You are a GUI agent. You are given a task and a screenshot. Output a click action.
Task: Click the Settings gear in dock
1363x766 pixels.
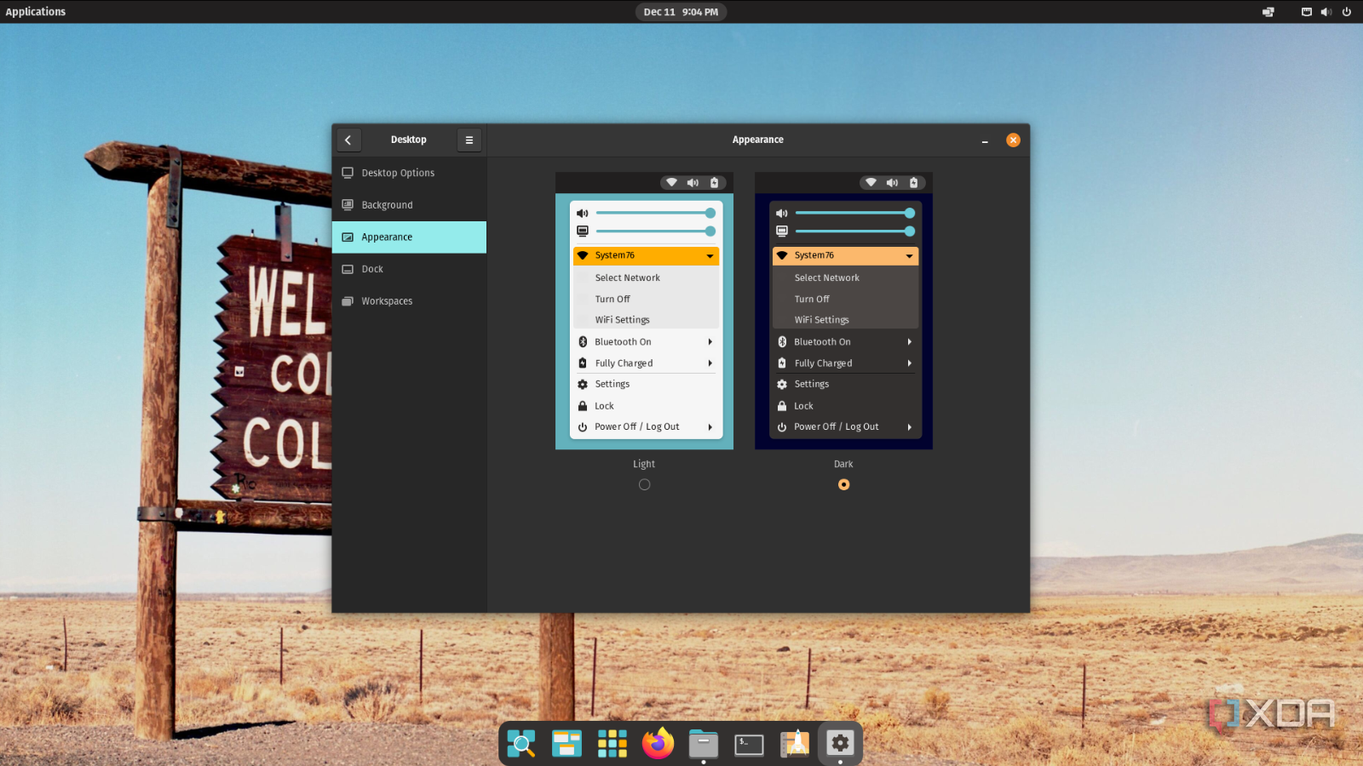point(841,743)
